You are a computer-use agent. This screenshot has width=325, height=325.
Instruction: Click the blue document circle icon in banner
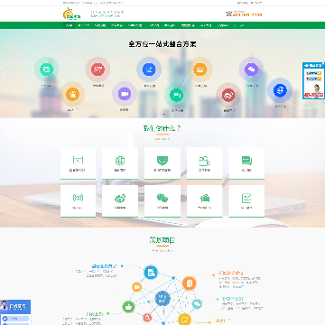149,70
